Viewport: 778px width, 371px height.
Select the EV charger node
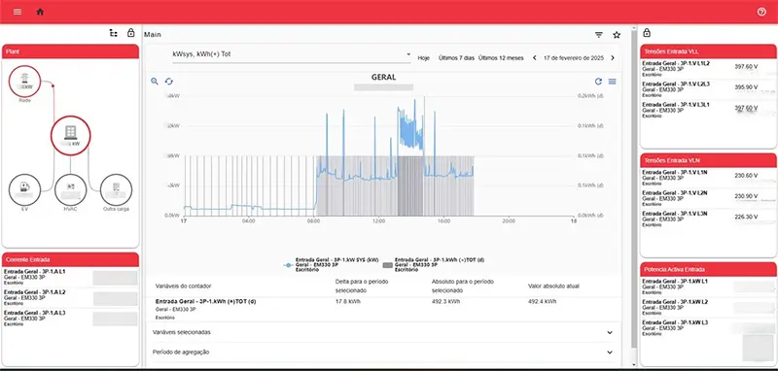coord(25,189)
